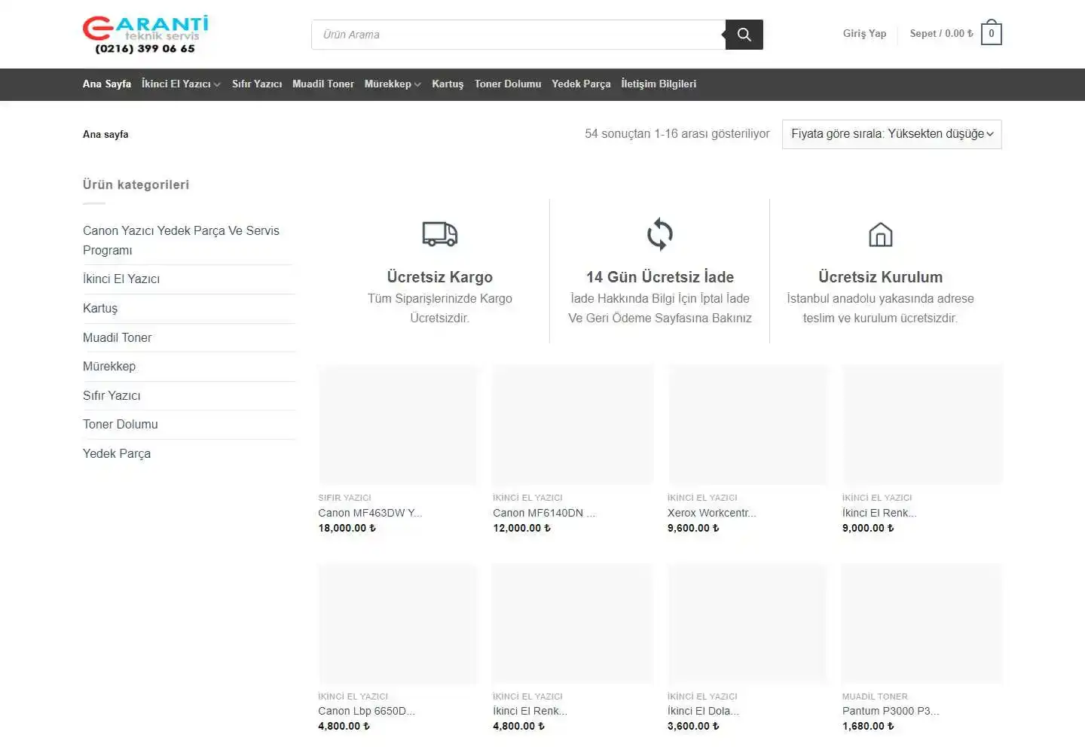Open the Canon MF6140DN product thumbnail
The height and width of the screenshot is (753, 1085).
coord(573,425)
